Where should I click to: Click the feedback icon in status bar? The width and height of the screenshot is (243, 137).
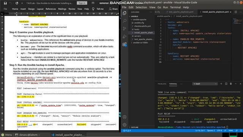point(237,131)
